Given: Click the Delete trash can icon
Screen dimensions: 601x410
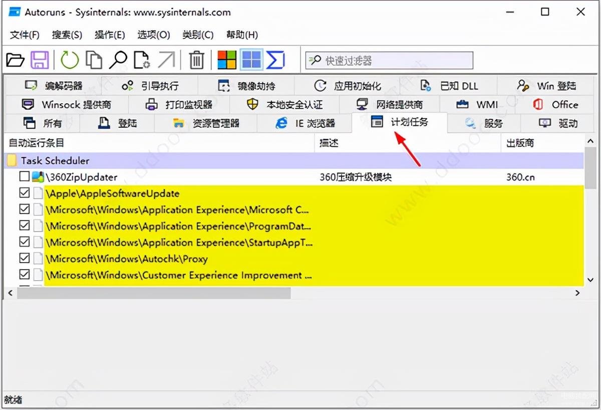Looking at the screenshot, I should point(196,61).
